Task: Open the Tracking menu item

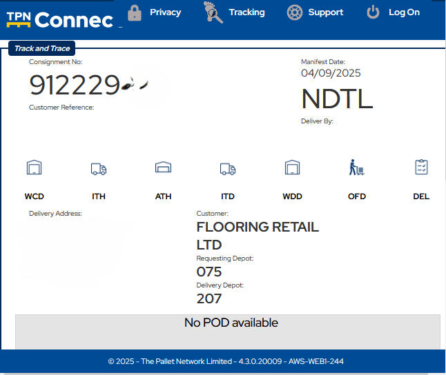Action: pyautogui.click(x=246, y=12)
